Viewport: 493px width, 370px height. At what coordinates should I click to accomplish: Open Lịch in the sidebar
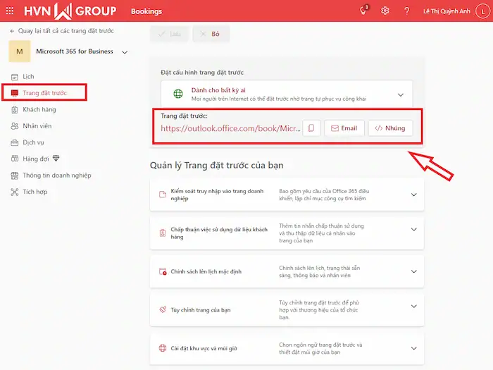(x=28, y=76)
